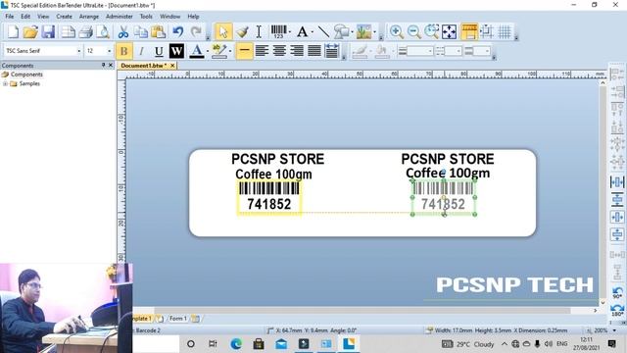Cut selection using the scissors icon
This screenshot has width=627, height=353.
pyautogui.click(x=123, y=32)
